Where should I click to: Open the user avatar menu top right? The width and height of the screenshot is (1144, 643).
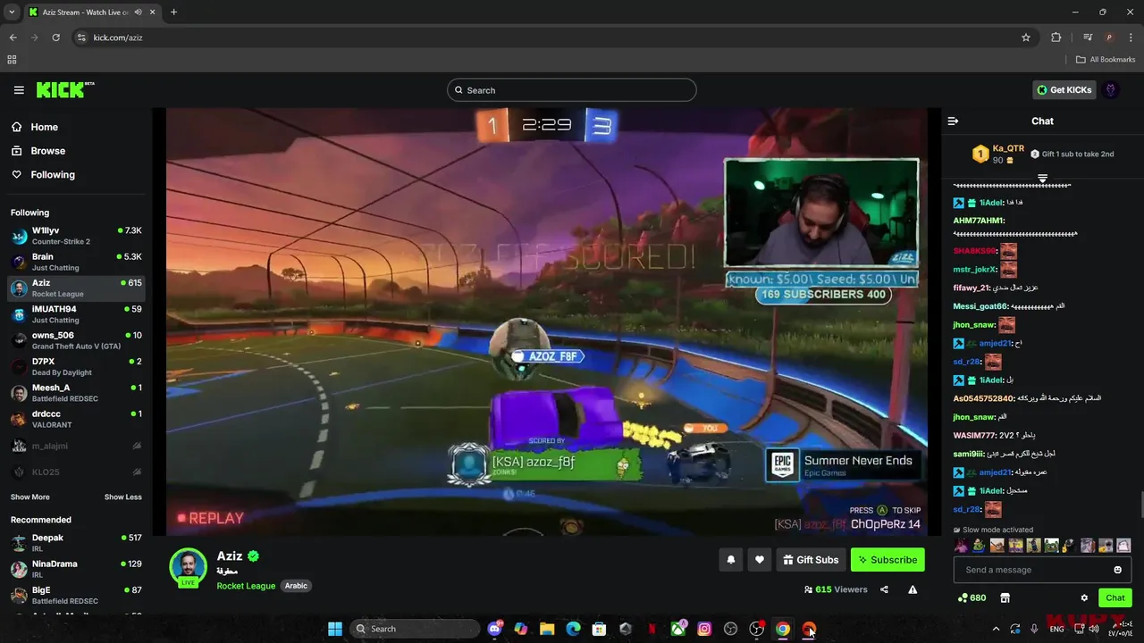coord(1111,89)
